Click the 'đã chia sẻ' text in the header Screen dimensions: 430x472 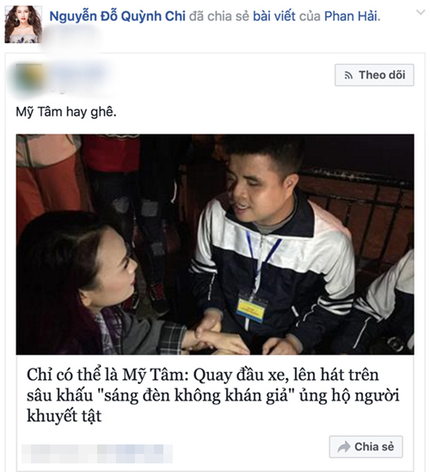tap(219, 16)
